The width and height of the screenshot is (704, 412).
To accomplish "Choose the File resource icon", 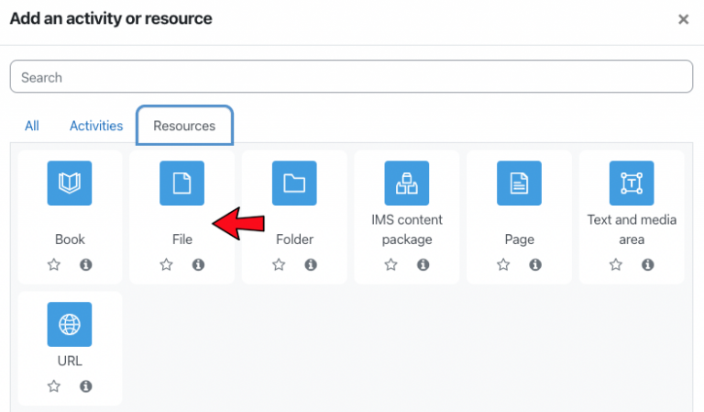I will click(x=181, y=184).
